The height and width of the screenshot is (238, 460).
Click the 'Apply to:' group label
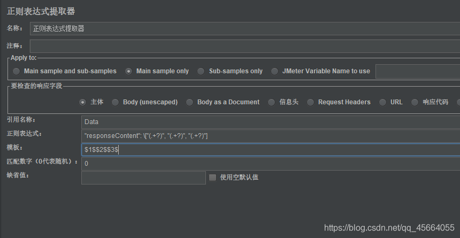(24, 58)
